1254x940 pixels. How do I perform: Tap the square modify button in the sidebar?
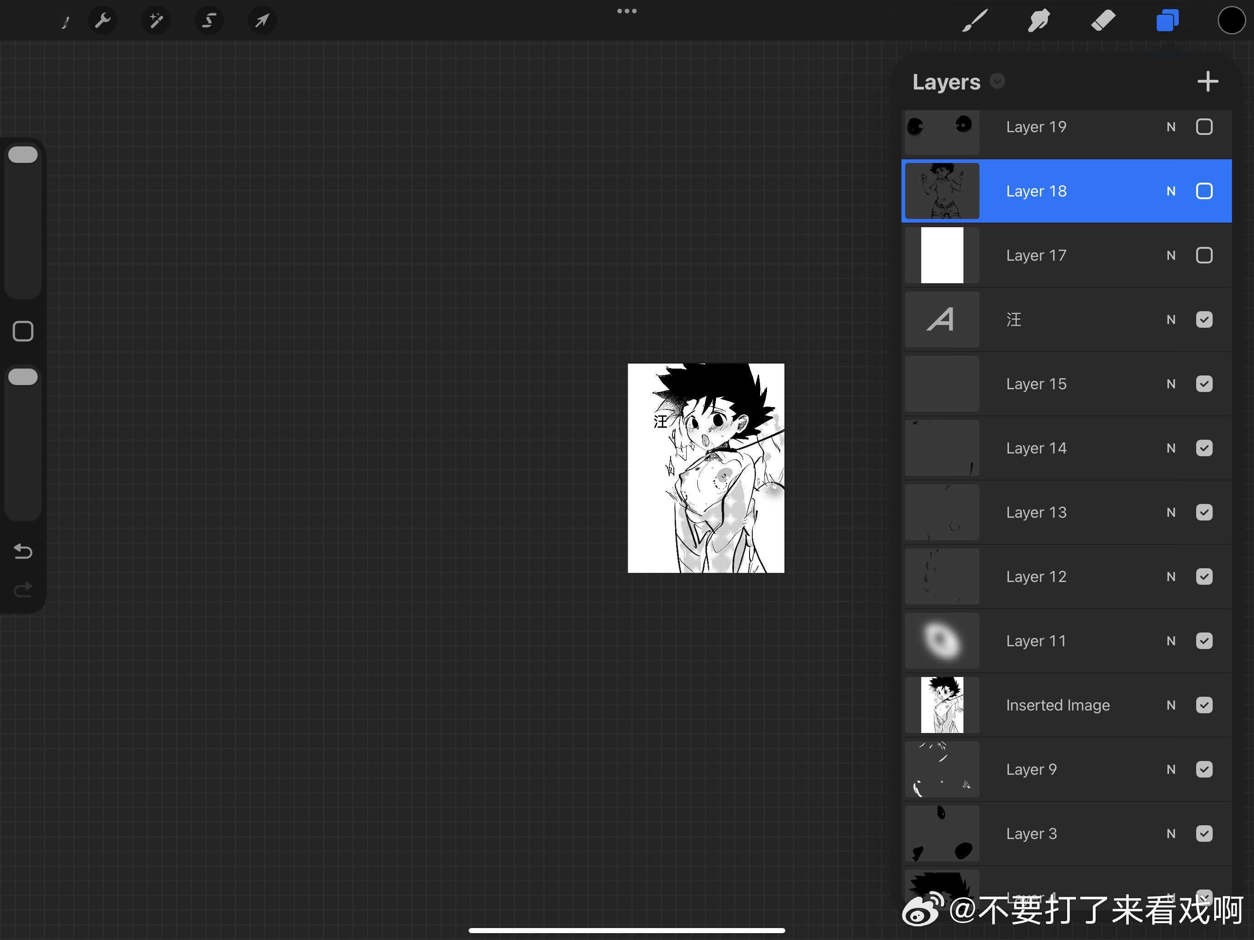pos(22,331)
